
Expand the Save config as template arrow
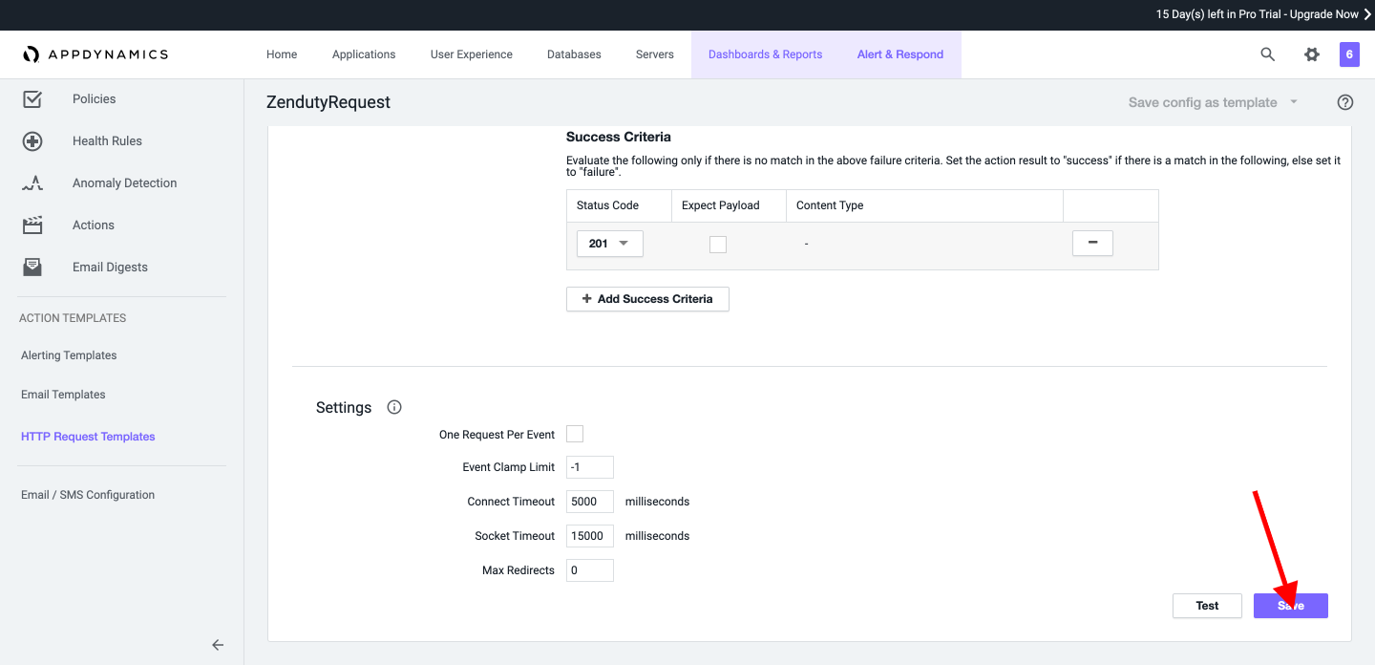tap(1294, 102)
